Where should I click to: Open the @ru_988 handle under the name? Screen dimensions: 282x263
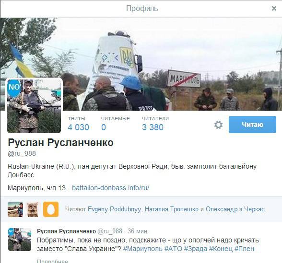pos(22,154)
